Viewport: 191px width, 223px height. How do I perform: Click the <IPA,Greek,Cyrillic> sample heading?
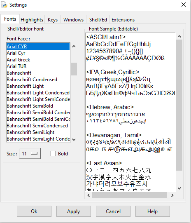coord(113,72)
